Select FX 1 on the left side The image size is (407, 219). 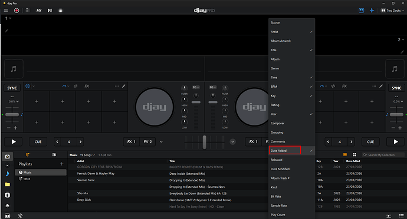pos(131,142)
